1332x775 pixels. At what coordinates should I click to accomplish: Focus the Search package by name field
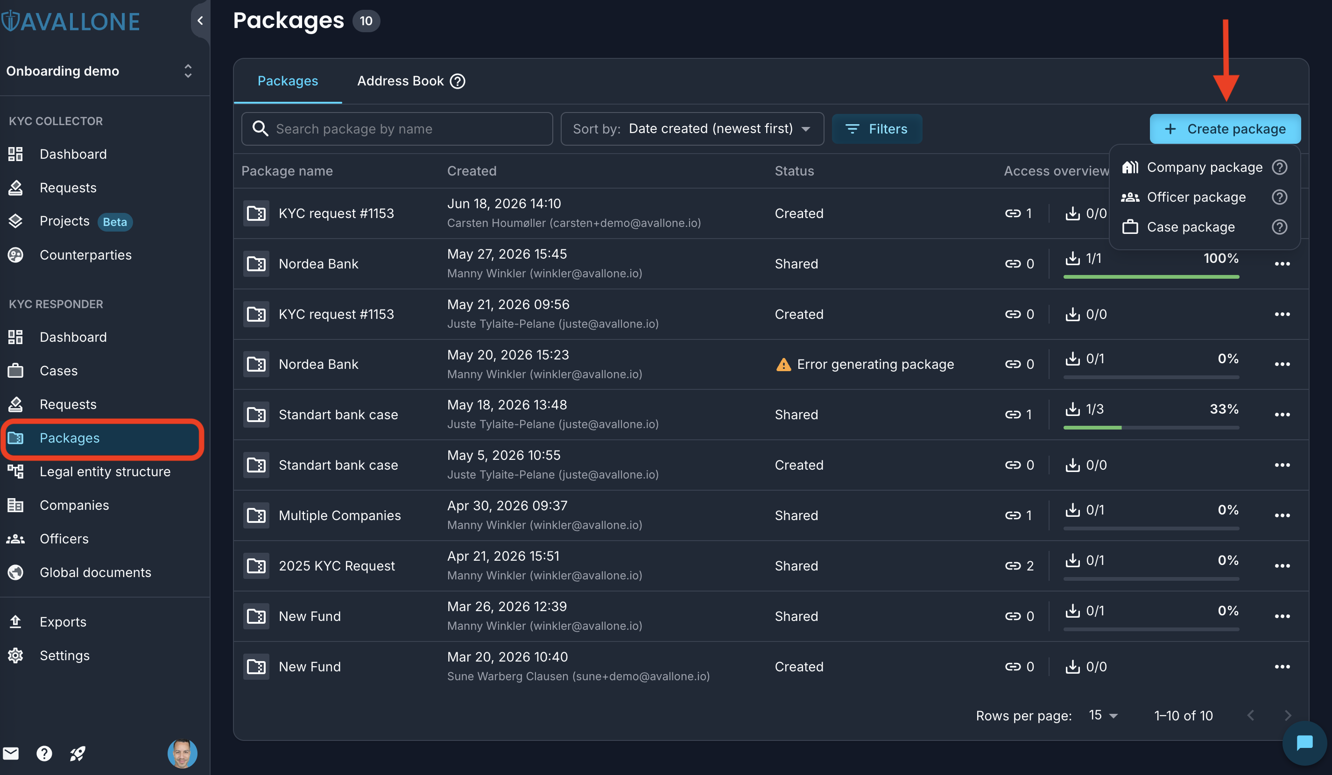[x=397, y=128]
